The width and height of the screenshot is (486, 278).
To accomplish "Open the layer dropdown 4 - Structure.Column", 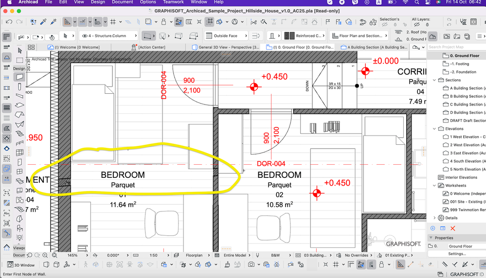I will pos(108,36).
